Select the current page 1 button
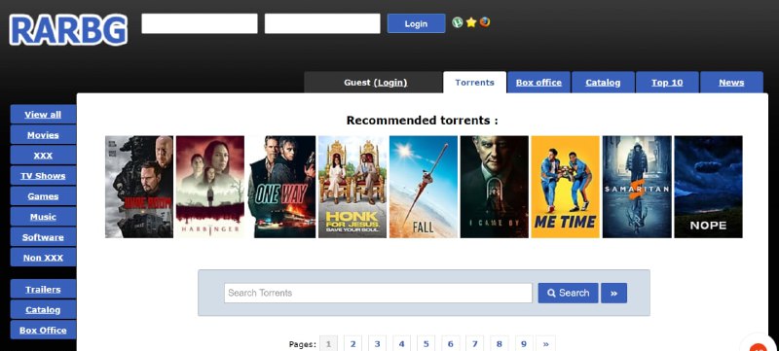 point(328,343)
